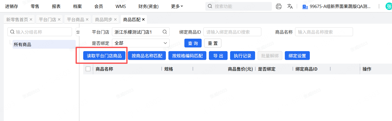Switch to the 新零售首页 tab
Viewport: 392px width, 121px height.
pos(17,19)
